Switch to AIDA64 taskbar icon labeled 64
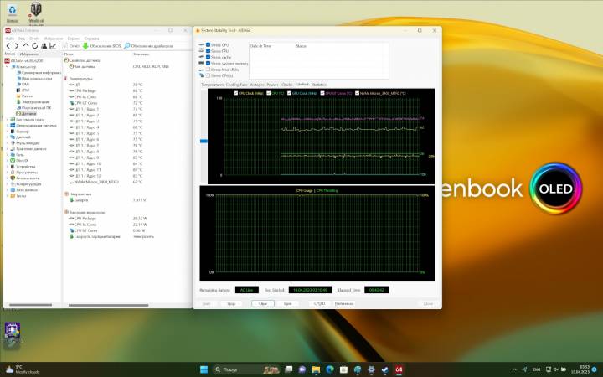 [x=399, y=369]
